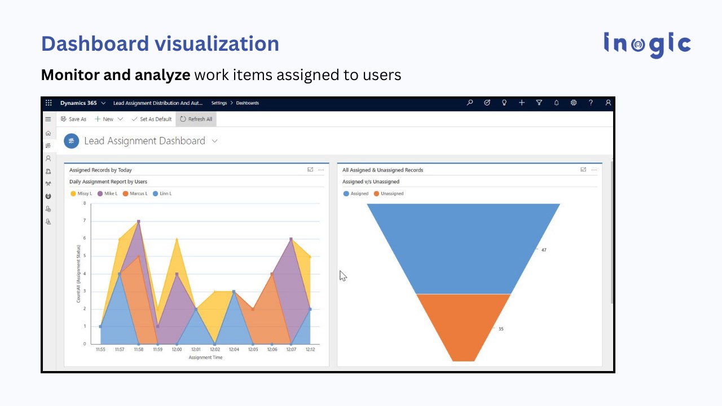Click the question mark help icon
This screenshot has width=722, height=406.
(x=591, y=103)
